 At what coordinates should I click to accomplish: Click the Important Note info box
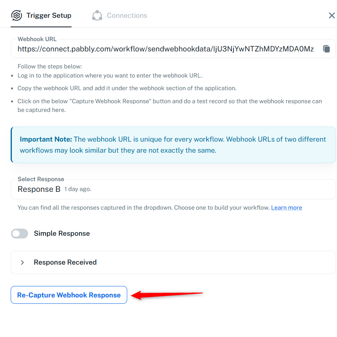point(173,145)
